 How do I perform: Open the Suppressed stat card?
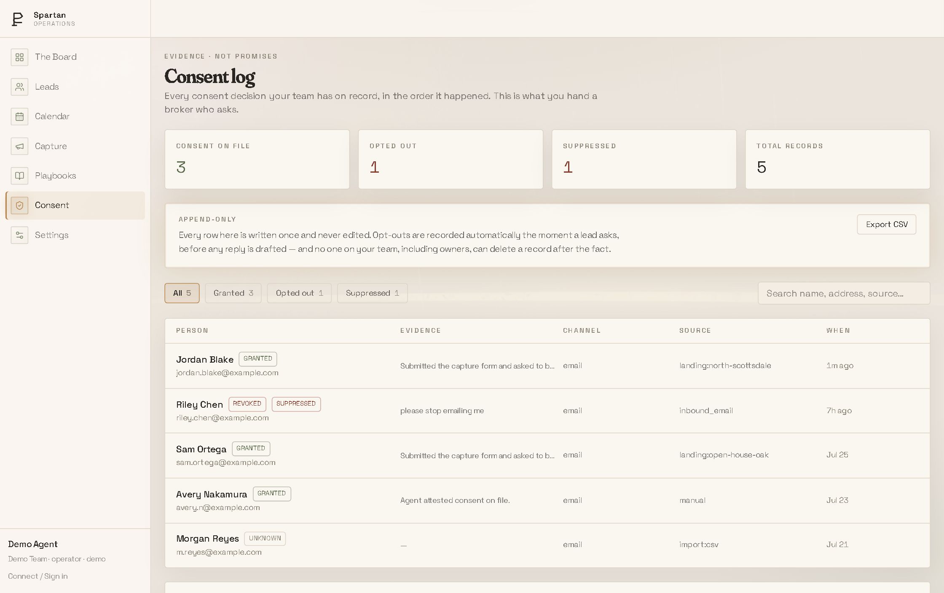(x=644, y=159)
